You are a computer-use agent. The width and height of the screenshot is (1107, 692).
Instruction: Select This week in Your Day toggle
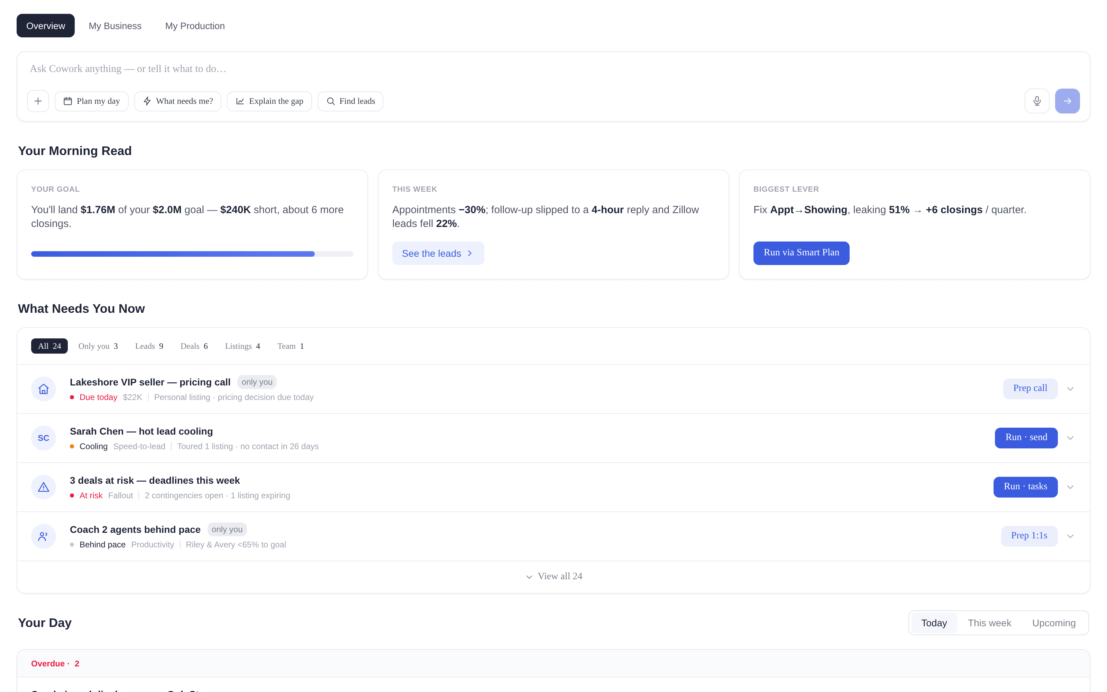[x=989, y=623]
